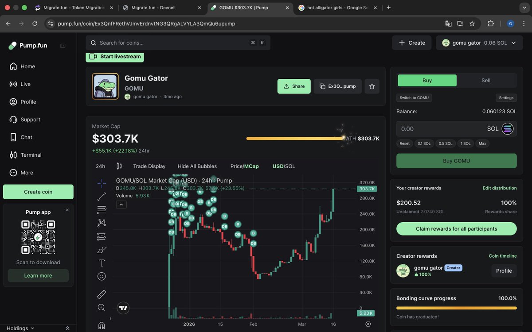Claim rewards for all participants
532x332 pixels.
[x=457, y=229]
